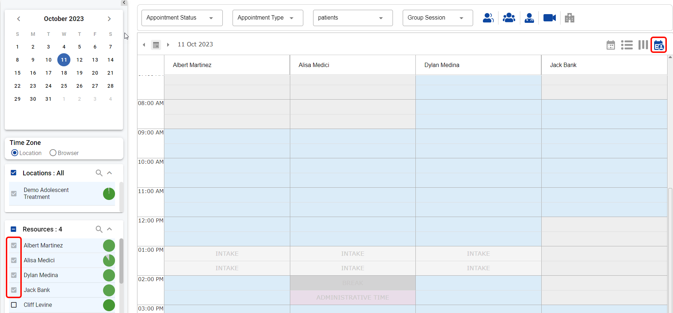Viewport: 673px width, 313px height.
Task: Click the video camera icon in toolbar
Action: pos(549,18)
